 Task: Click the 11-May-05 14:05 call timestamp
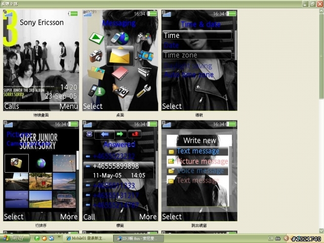(x=119, y=176)
